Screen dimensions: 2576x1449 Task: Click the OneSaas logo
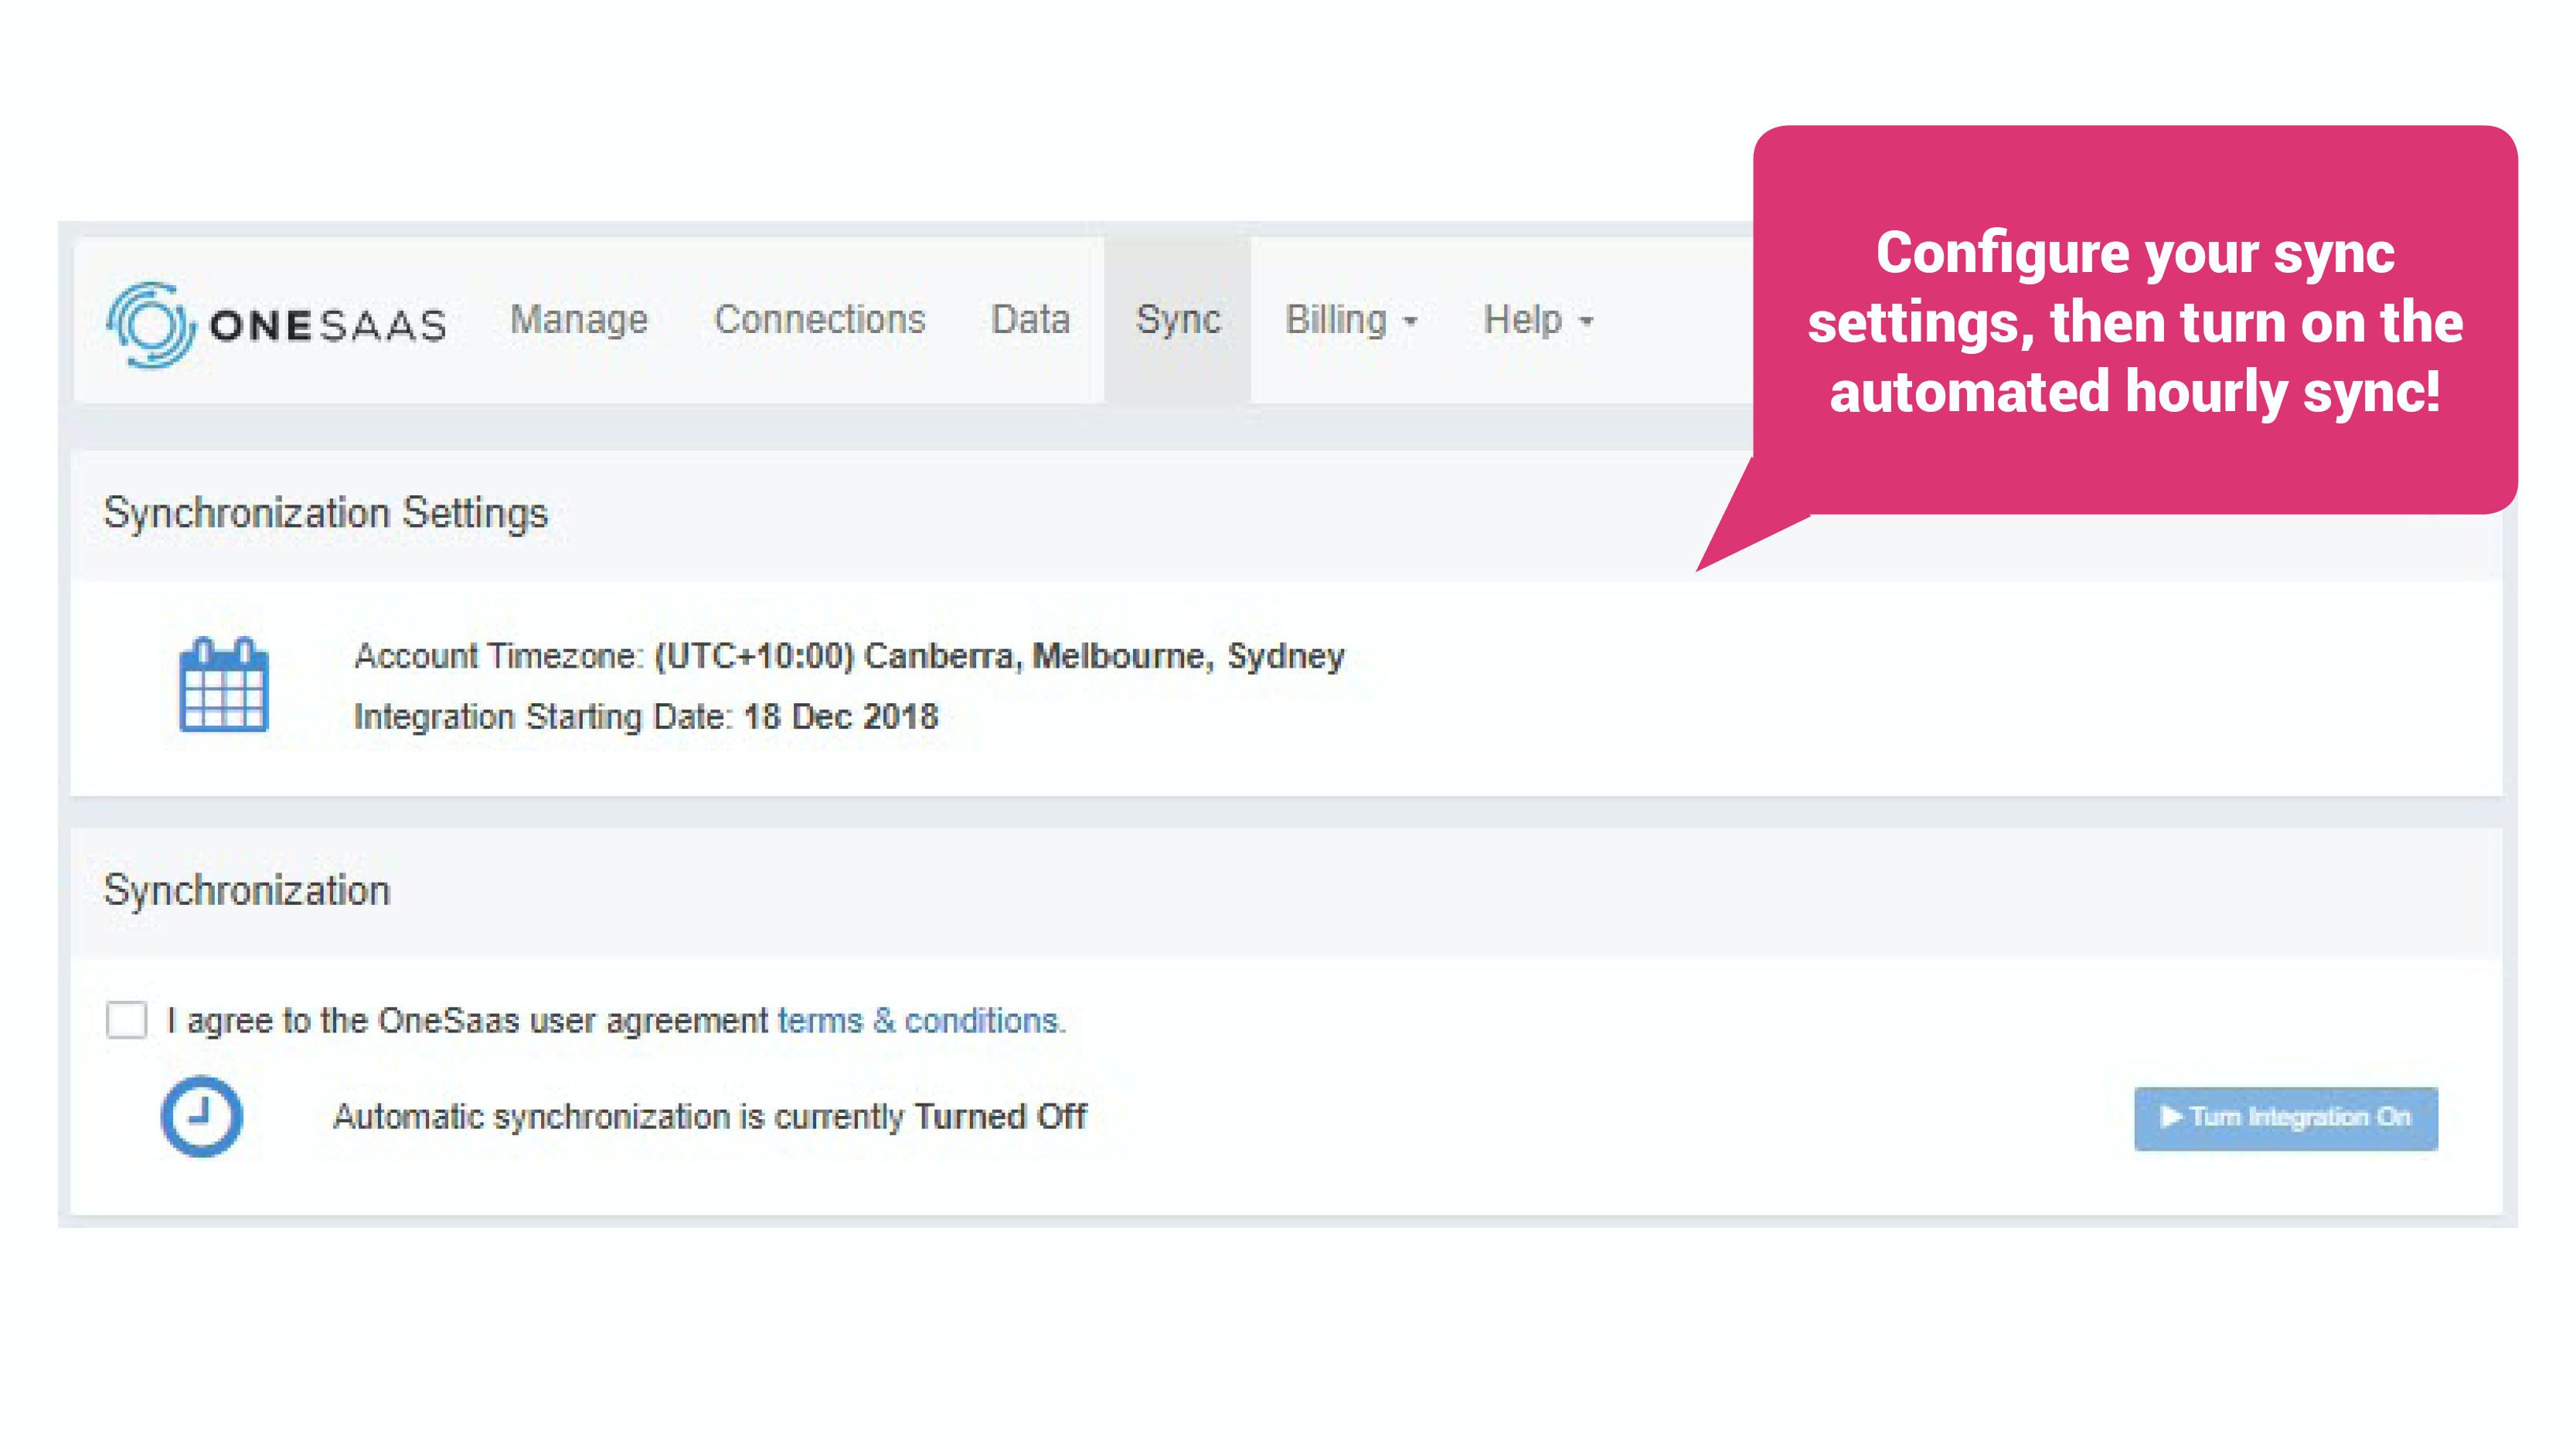277,324
